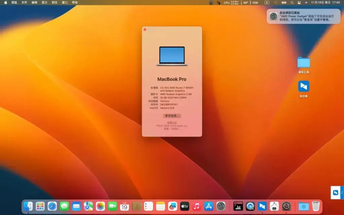Click the date and time 17:40
This screenshot has width=344, height=215.
[x=325, y=3]
